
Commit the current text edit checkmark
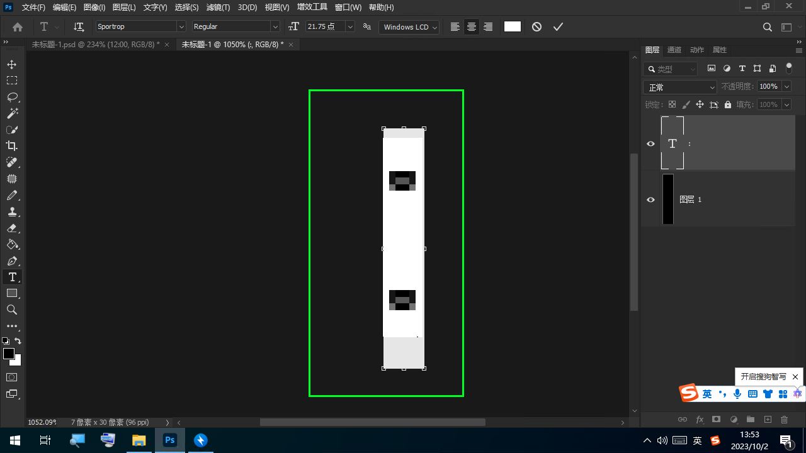(x=558, y=27)
